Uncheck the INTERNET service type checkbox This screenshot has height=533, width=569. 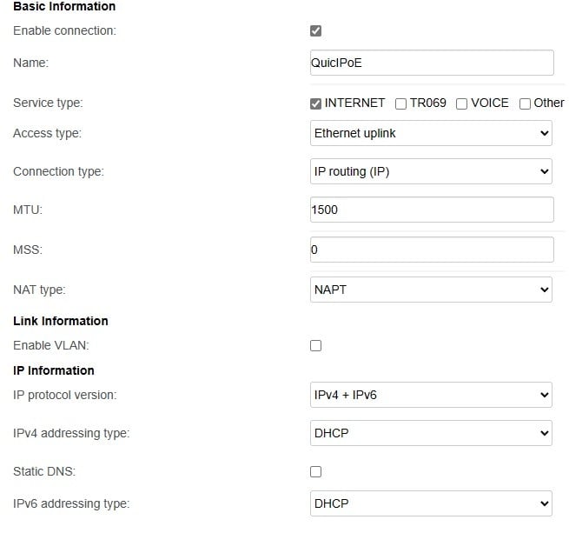pos(315,104)
